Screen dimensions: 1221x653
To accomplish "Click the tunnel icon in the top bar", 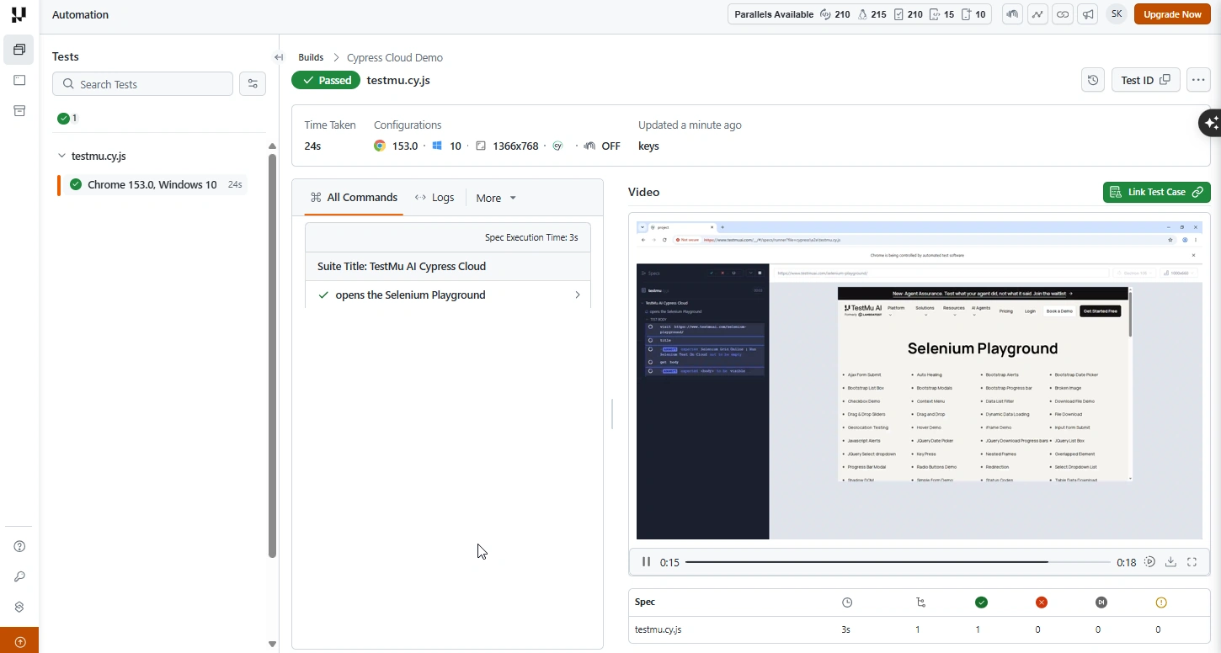I will pyautogui.click(x=1012, y=14).
